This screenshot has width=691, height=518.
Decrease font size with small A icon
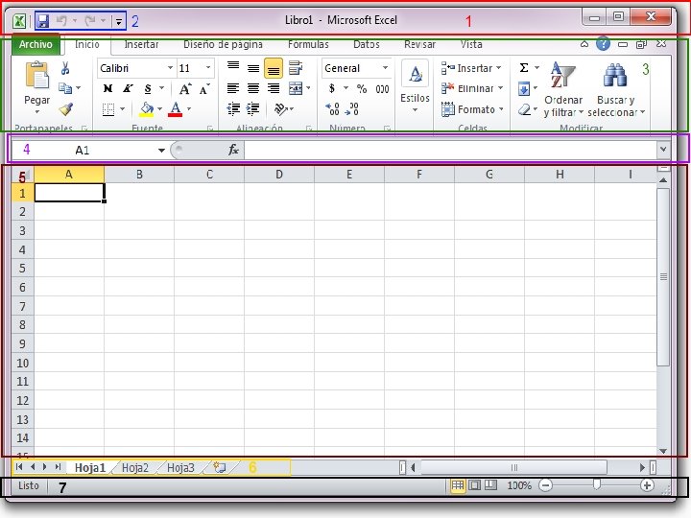click(x=204, y=89)
